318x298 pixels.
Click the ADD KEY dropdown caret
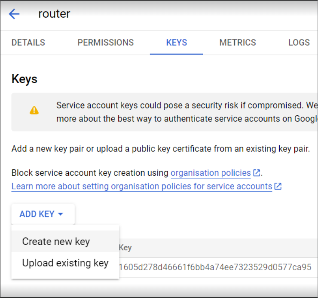click(x=61, y=214)
